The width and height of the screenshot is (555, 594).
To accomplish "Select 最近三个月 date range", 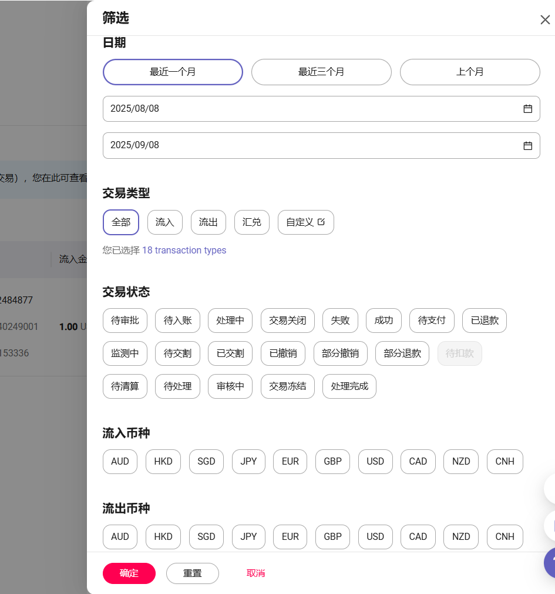I will (x=321, y=72).
